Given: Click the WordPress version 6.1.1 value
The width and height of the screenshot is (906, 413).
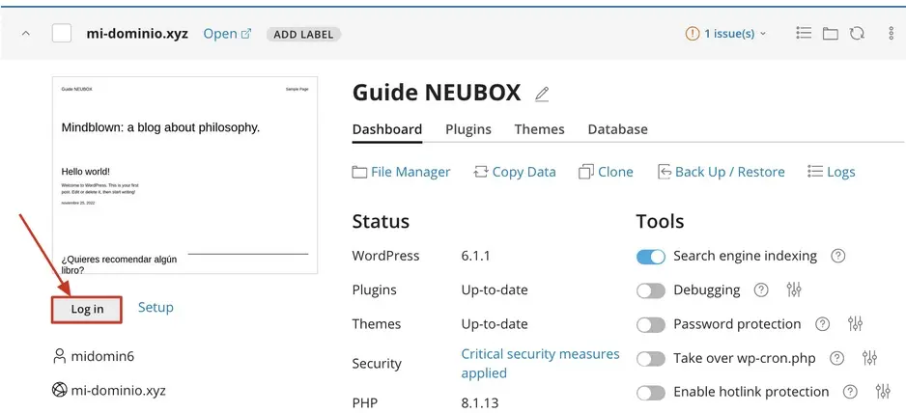Looking at the screenshot, I should (475, 256).
